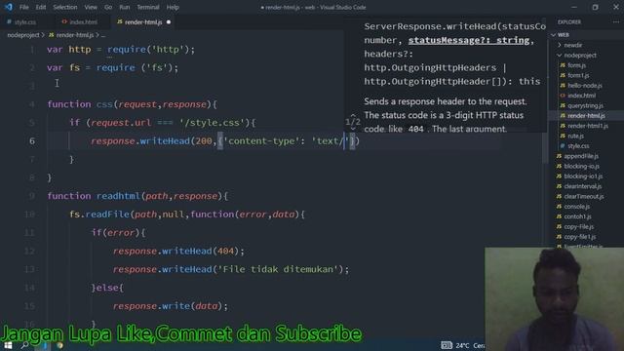Image resolution: width=624 pixels, height=351 pixels.
Task: Click nodeproject in the breadcrumb
Action: (23, 35)
